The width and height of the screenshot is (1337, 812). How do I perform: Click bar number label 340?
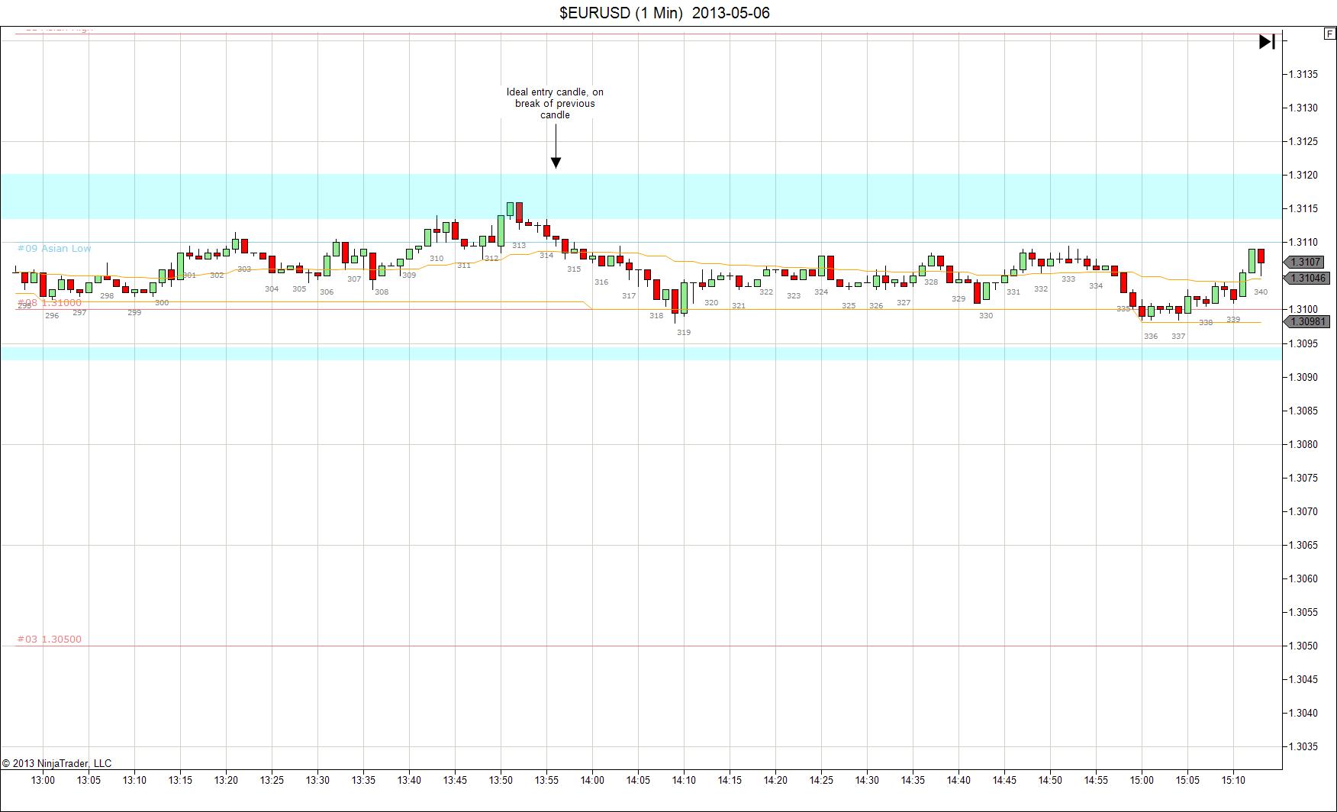[x=1261, y=292]
